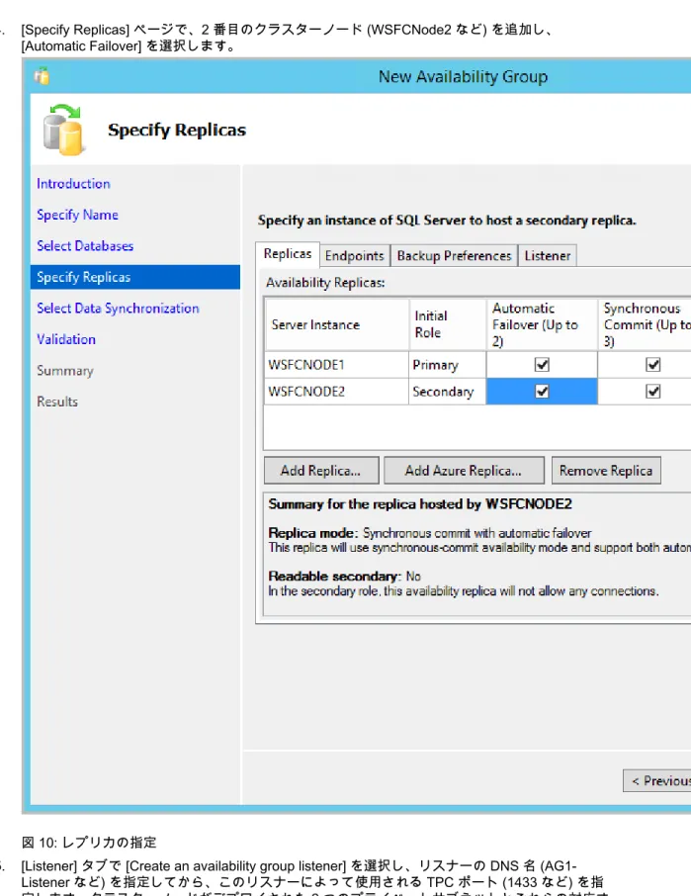The height and width of the screenshot is (896, 691).
Task: Go to the Introduction wizard step
Action: point(74,183)
